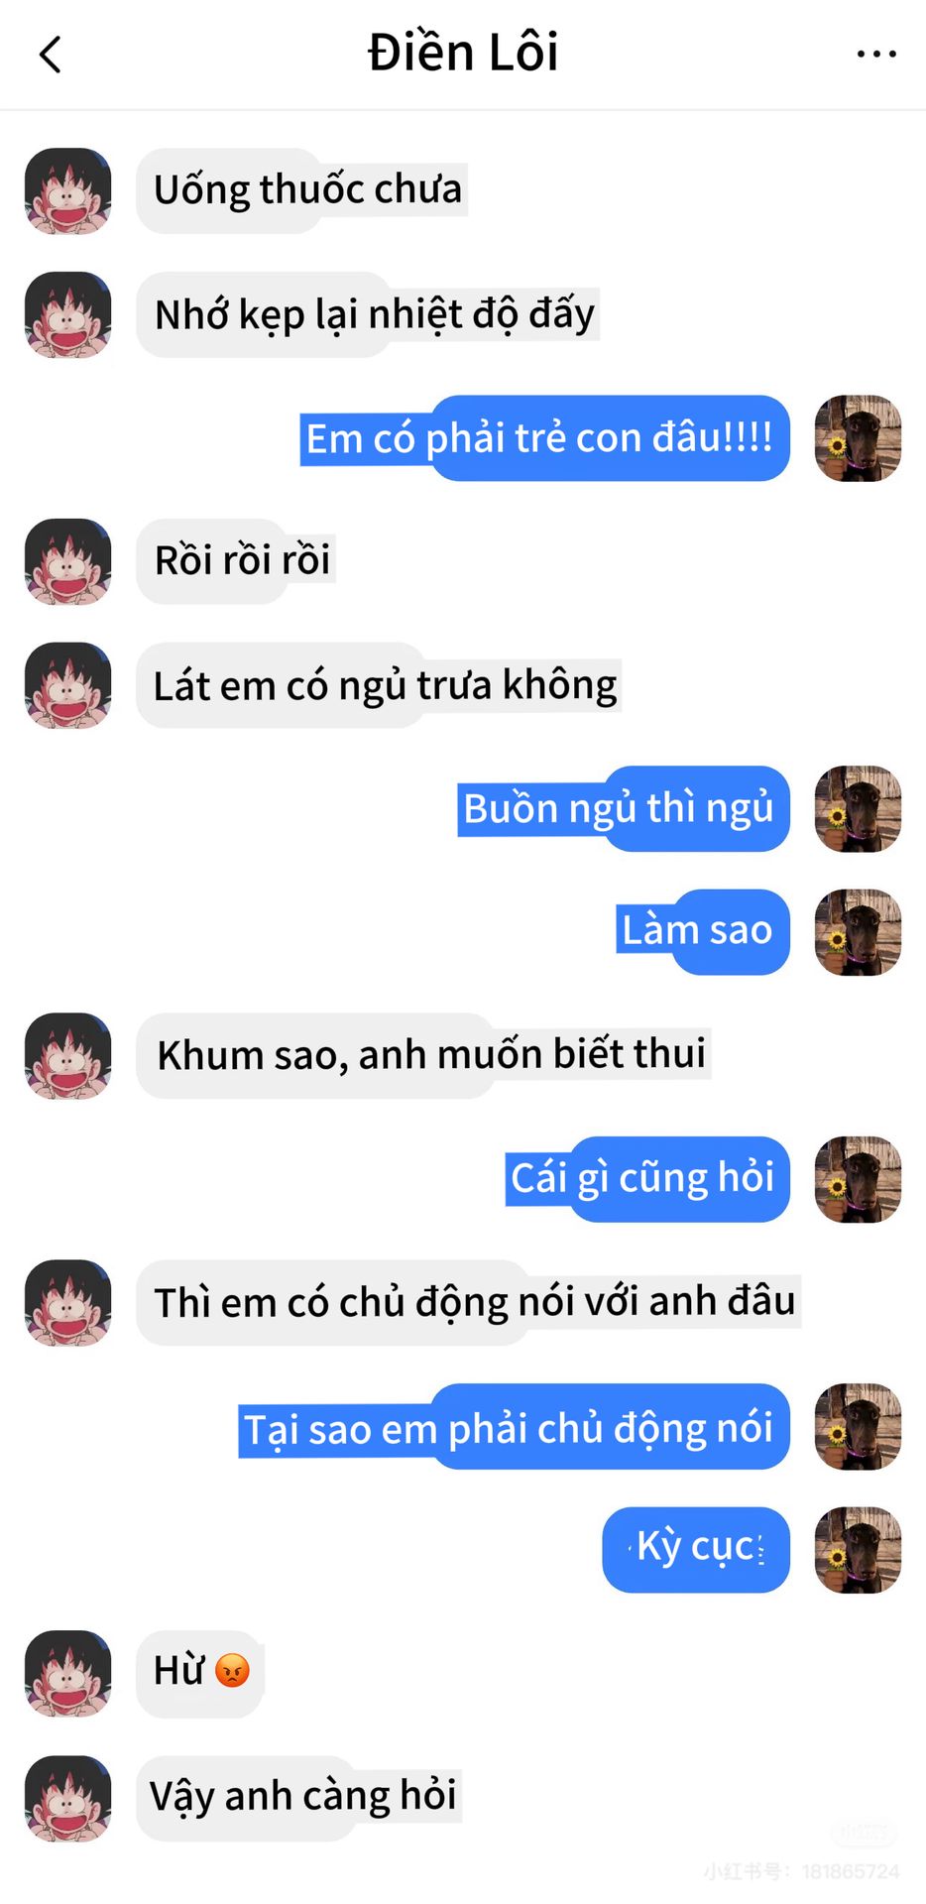Select the 'Nhớ kẹp lại nhiệt độ đấy' bubble
The image size is (926, 1904).
point(368,314)
